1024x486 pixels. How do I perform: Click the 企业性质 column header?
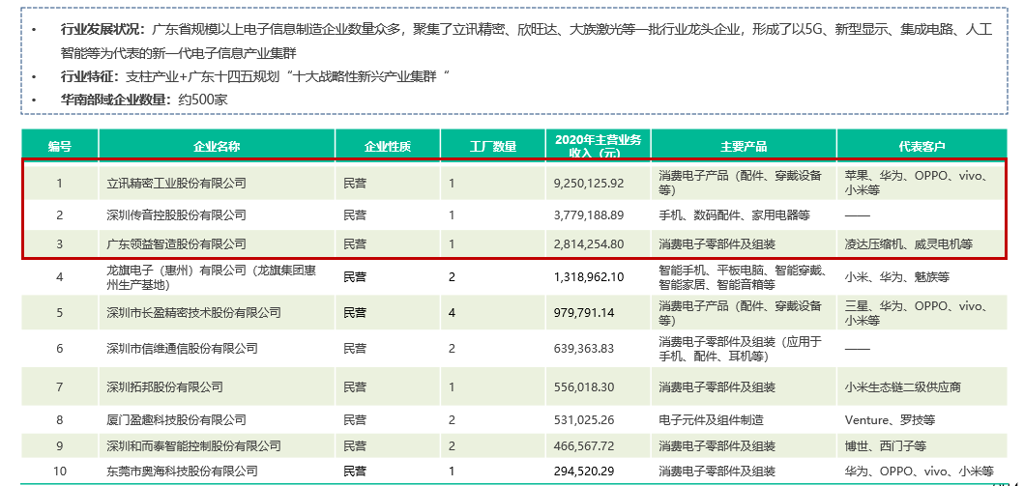tap(387, 147)
